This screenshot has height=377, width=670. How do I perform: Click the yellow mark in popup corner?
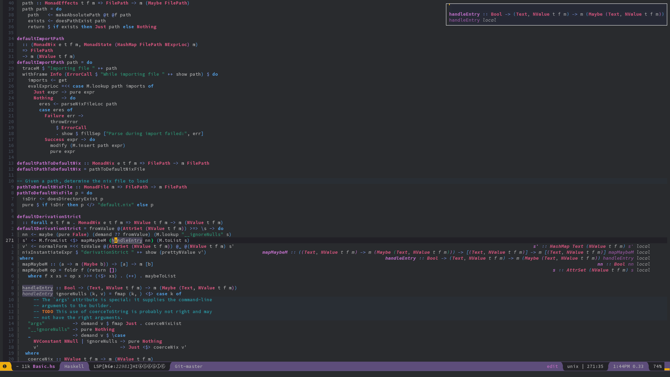point(449,5)
